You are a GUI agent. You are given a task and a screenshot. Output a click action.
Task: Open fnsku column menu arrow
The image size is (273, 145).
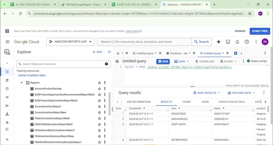[x=223, y=109]
